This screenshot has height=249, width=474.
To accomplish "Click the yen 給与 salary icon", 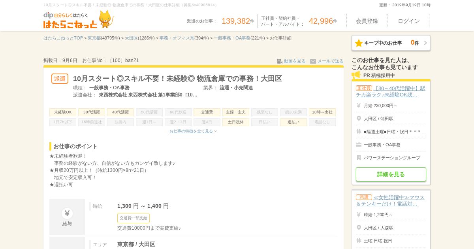I will [x=67, y=213].
